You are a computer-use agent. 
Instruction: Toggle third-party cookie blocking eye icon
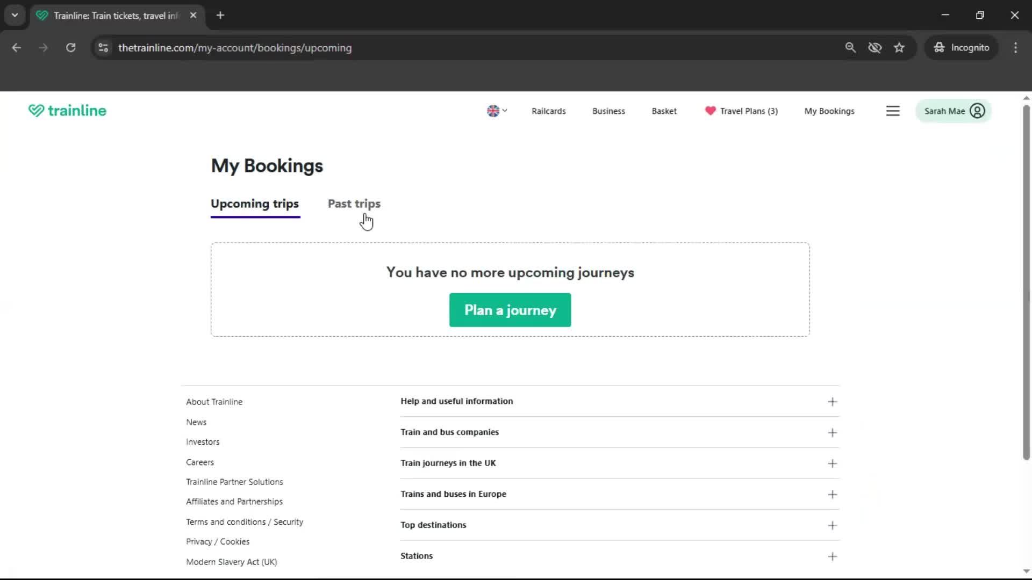click(x=875, y=47)
